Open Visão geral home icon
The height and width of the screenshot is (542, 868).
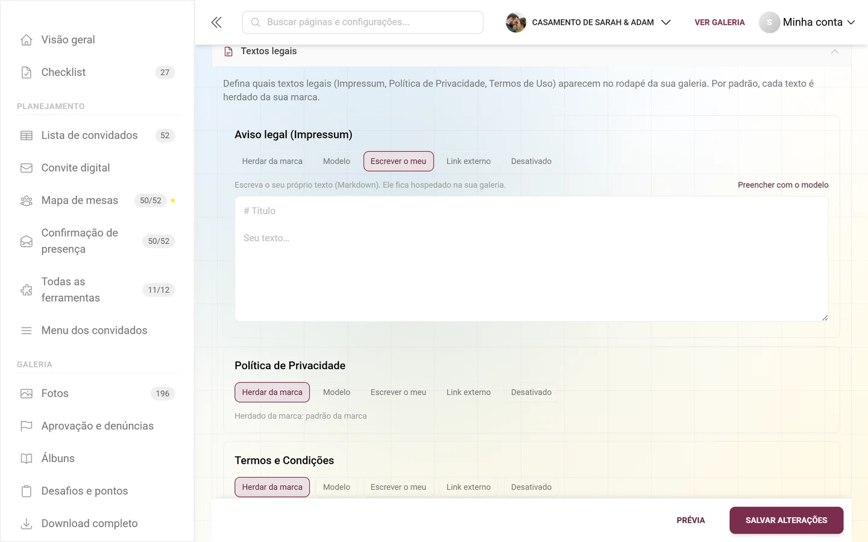[x=27, y=40]
